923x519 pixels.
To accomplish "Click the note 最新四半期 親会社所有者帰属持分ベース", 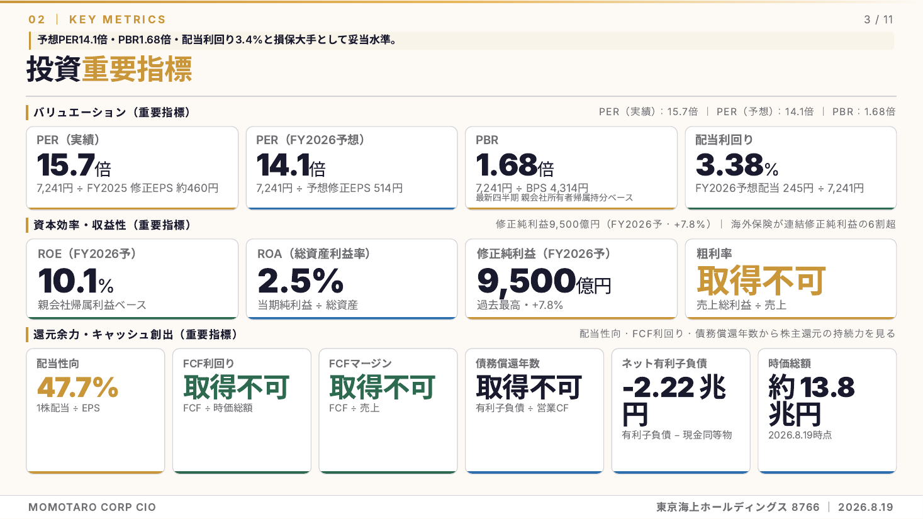I will coord(554,198).
